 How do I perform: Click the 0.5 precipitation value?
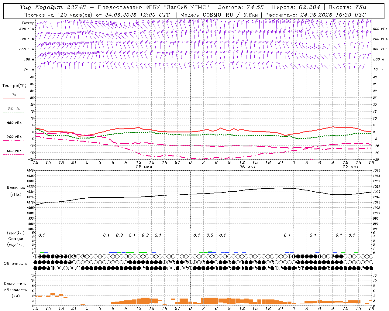coord(210,235)
